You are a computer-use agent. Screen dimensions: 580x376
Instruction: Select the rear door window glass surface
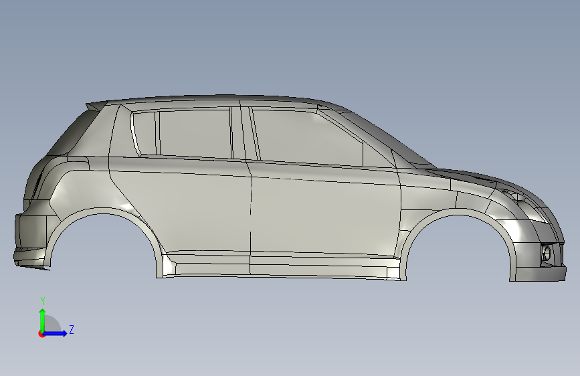(195, 133)
